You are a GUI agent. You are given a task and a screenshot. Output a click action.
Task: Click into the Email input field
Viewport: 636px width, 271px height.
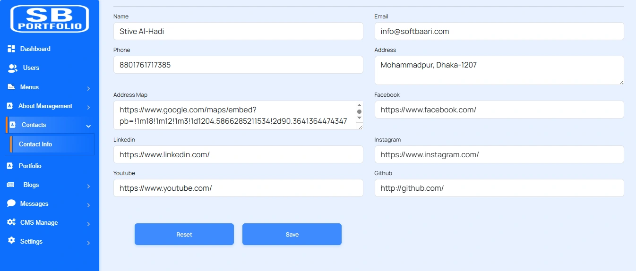[x=499, y=32]
